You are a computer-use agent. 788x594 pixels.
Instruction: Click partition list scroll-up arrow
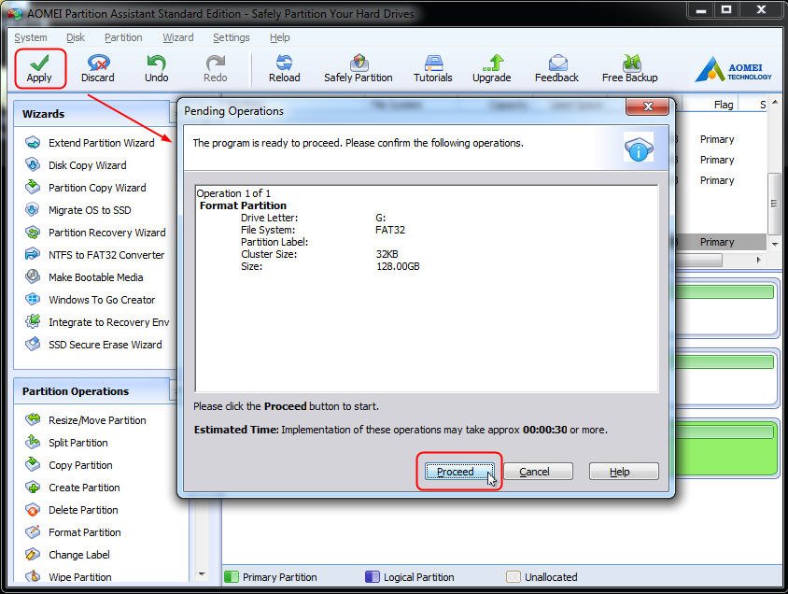pos(775,103)
